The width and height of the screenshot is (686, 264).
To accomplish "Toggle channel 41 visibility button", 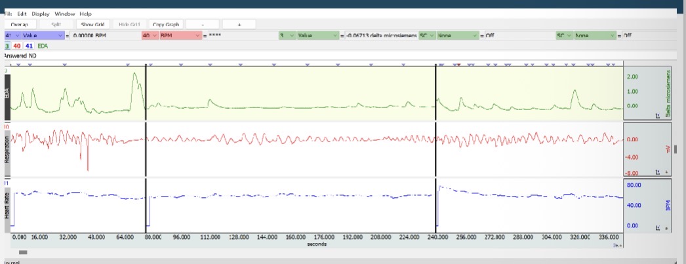I will (29, 46).
